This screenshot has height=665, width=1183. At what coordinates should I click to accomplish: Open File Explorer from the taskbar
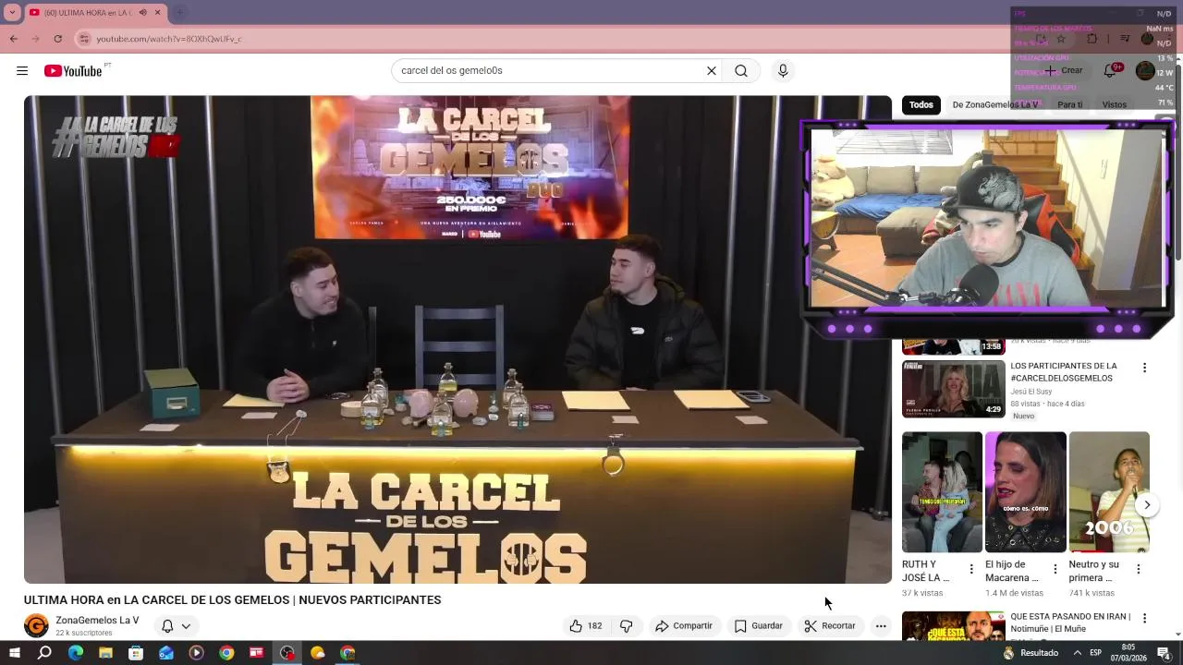pos(105,653)
